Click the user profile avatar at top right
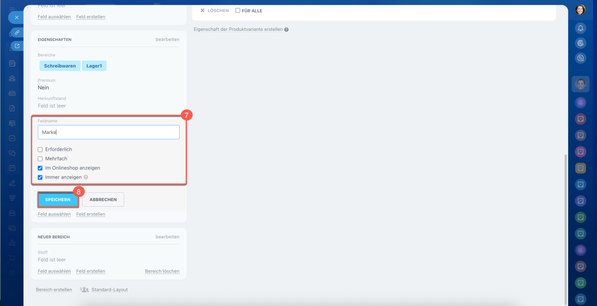The image size is (597, 306). 580,10
